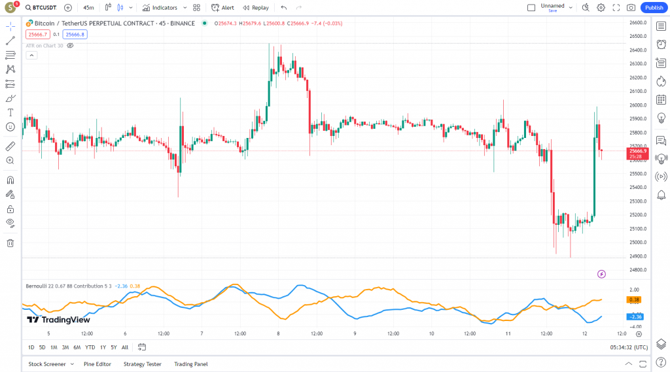Expand the chart type dropdown arrow
Viewport: 670px width, 372px height.
click(x=131, y=8)
